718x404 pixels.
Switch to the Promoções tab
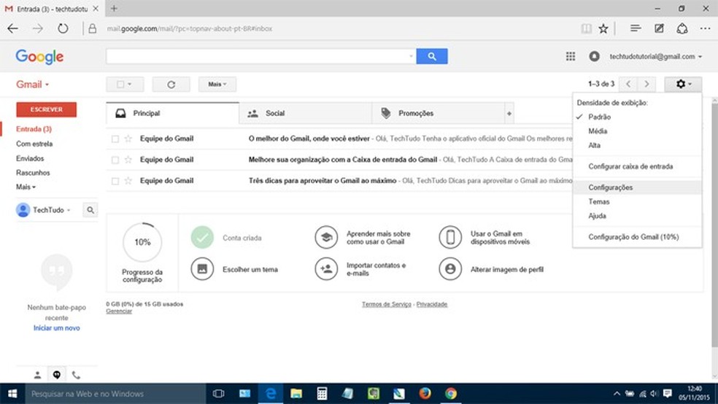click(x=439, y=113)
